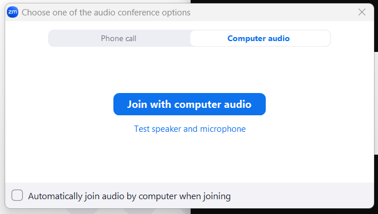
Task: Click the blue Join with computer audio button
Action: tap(190, 104)
